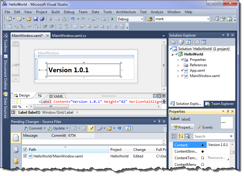This screenshot has height=176, width=244.
Task: Expand the App.xaml tree node
Action: tap(178, 71)
